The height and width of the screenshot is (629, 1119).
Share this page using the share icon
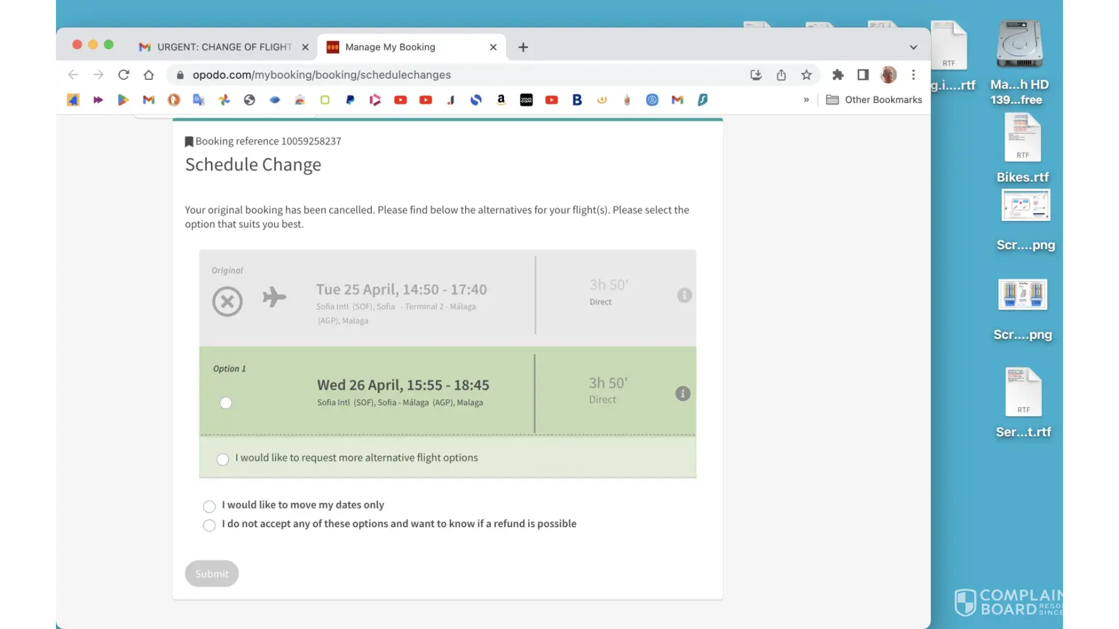781,75
